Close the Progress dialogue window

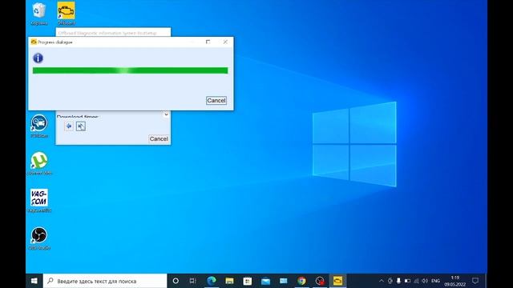[x=225, y=42]
